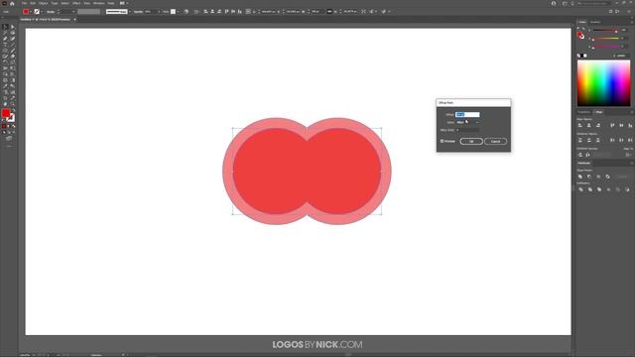Open Joins dropdown in Offset Path dialog

pos(468,122)
